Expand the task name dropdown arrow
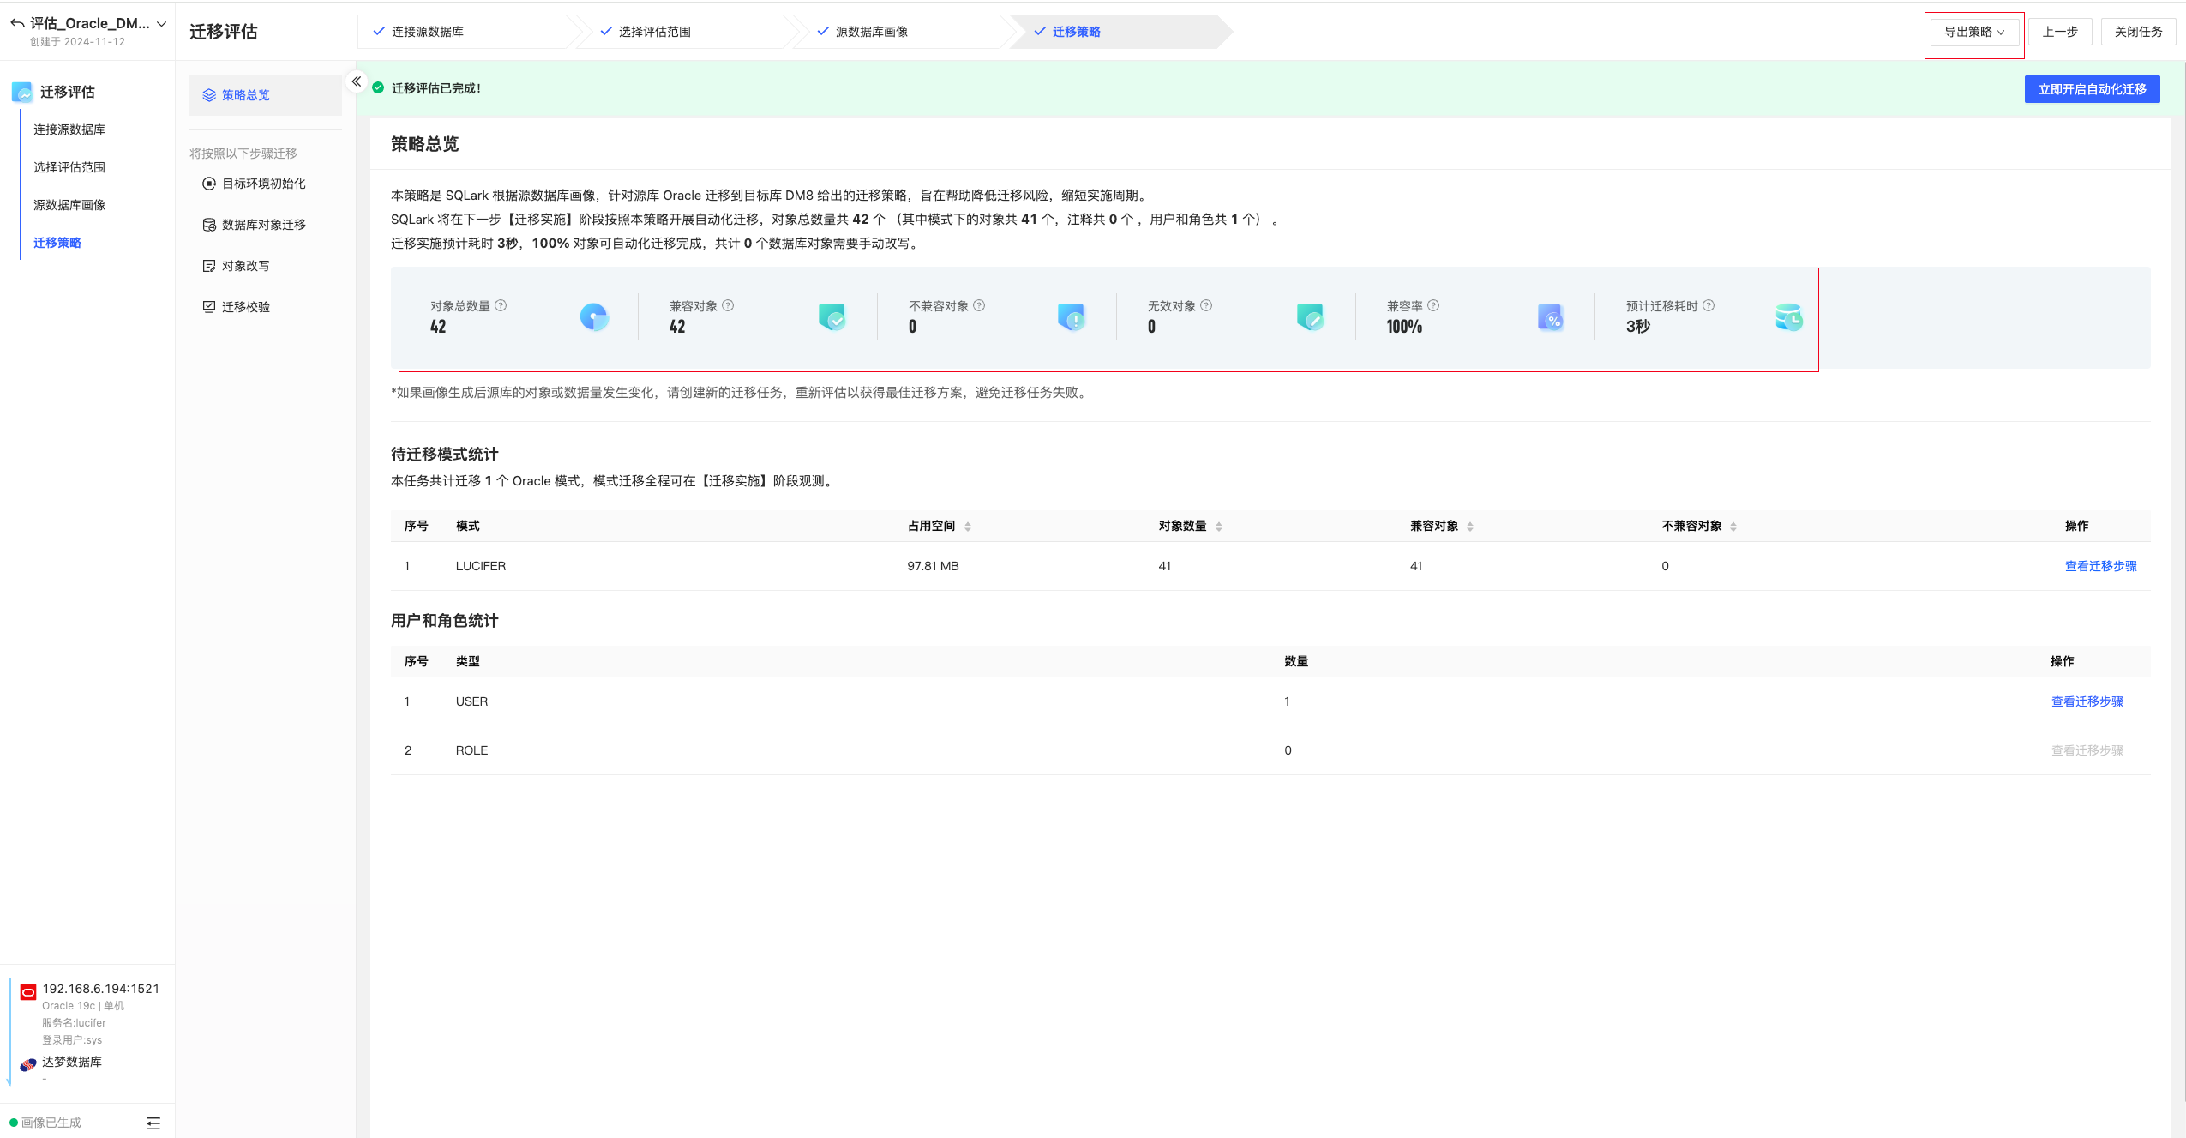 tap(162, 23)
